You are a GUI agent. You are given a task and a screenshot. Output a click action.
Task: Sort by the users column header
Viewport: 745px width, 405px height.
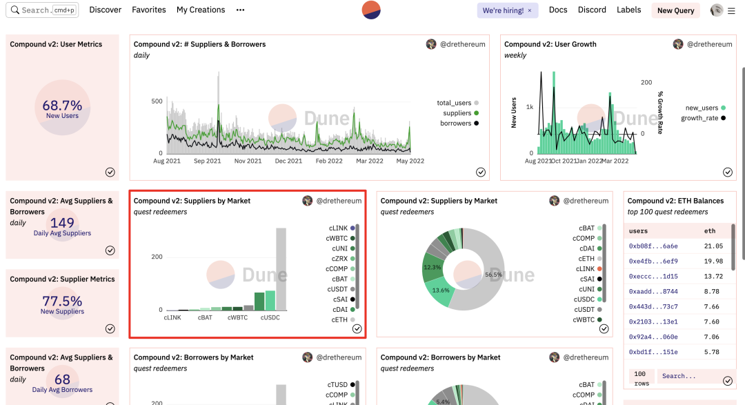(x=638, y=231)
